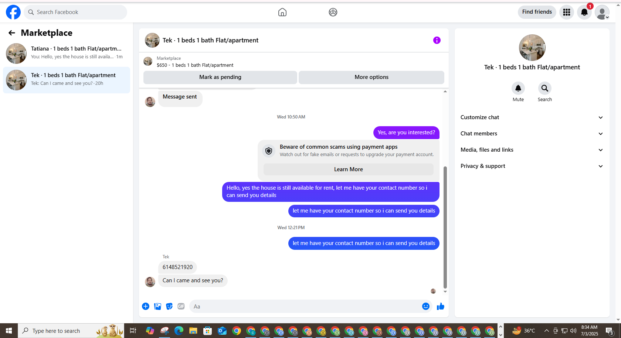Open Outlook from the taskbar
This screenshot has width=621, height=338.
222,331
